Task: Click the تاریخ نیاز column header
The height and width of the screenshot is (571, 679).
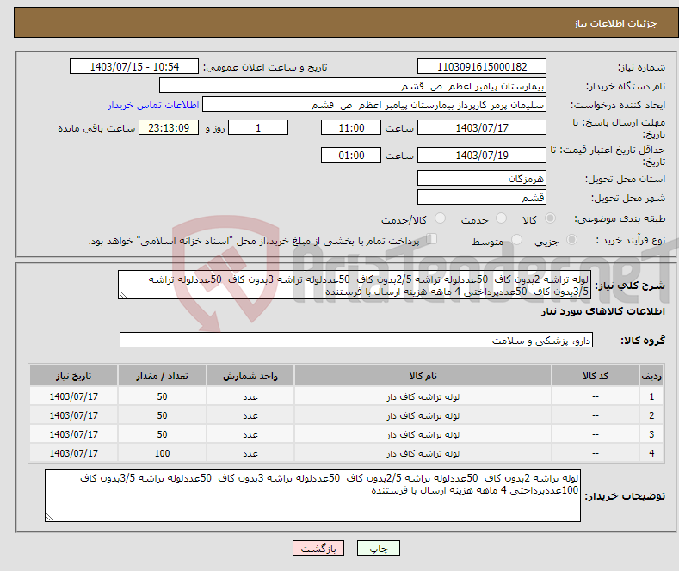Action: coord(74,376)
